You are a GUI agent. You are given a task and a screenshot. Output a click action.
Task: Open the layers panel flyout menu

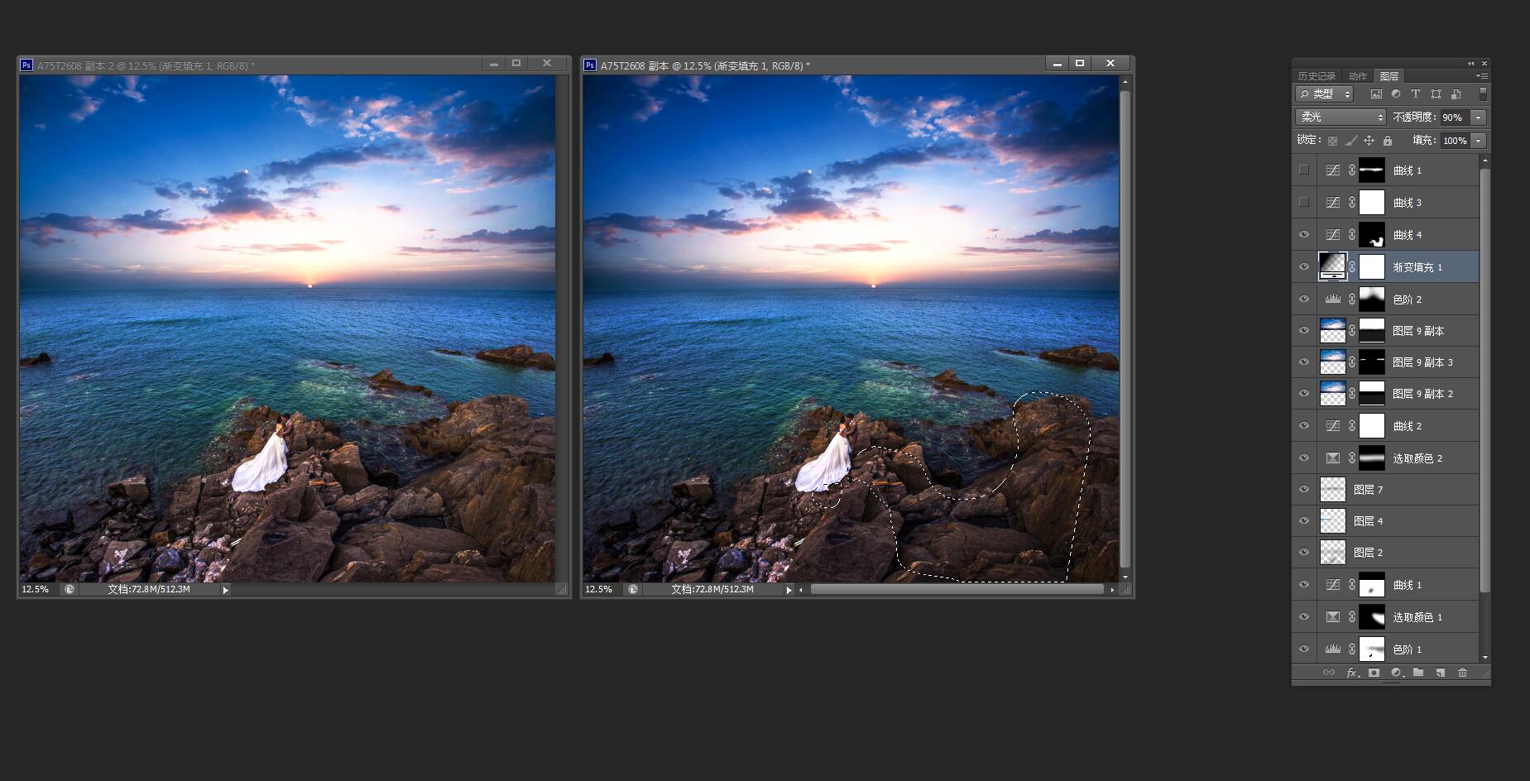[x=1481, y=76]
